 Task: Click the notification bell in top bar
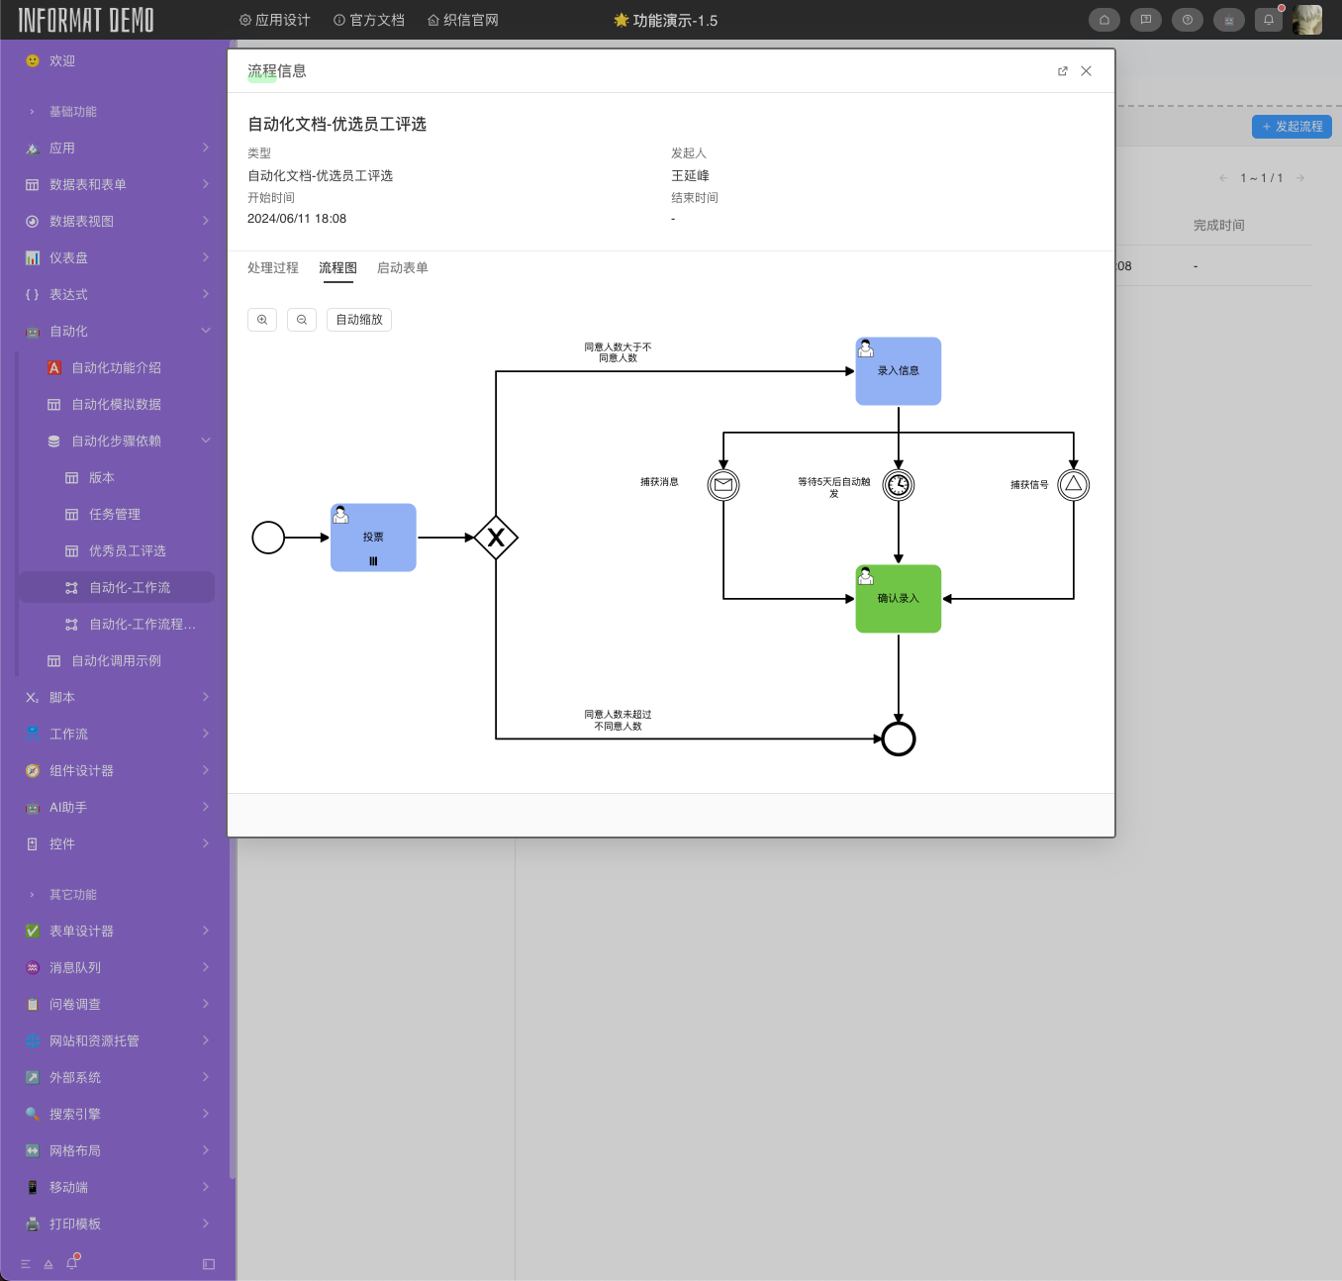pos(1269,20)
